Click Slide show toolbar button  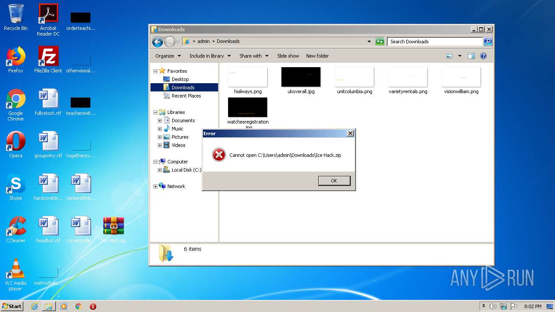288,56
